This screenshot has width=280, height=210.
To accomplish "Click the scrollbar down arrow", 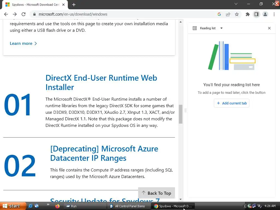I will click(180, 199).
